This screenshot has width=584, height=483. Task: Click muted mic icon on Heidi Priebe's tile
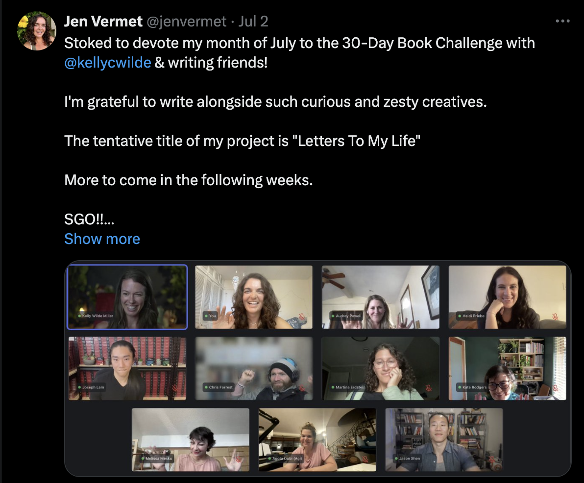coord(555,317)
